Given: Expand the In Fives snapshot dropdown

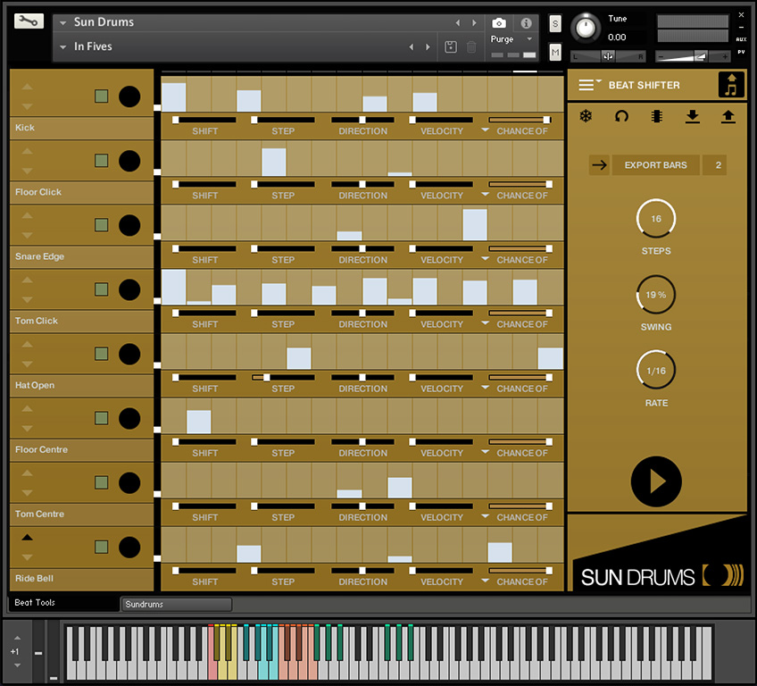Looking at the screenshot, I should pyautogui.click(x=62, y=47).
